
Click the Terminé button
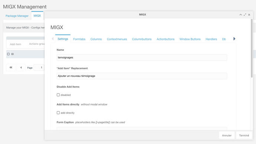coord(244,135)
